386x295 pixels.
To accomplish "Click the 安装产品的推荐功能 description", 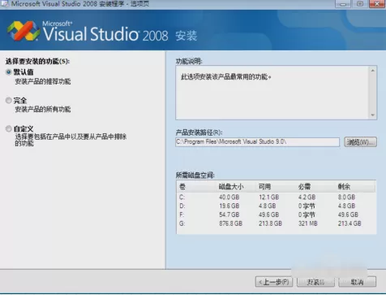I will (43, 81).
